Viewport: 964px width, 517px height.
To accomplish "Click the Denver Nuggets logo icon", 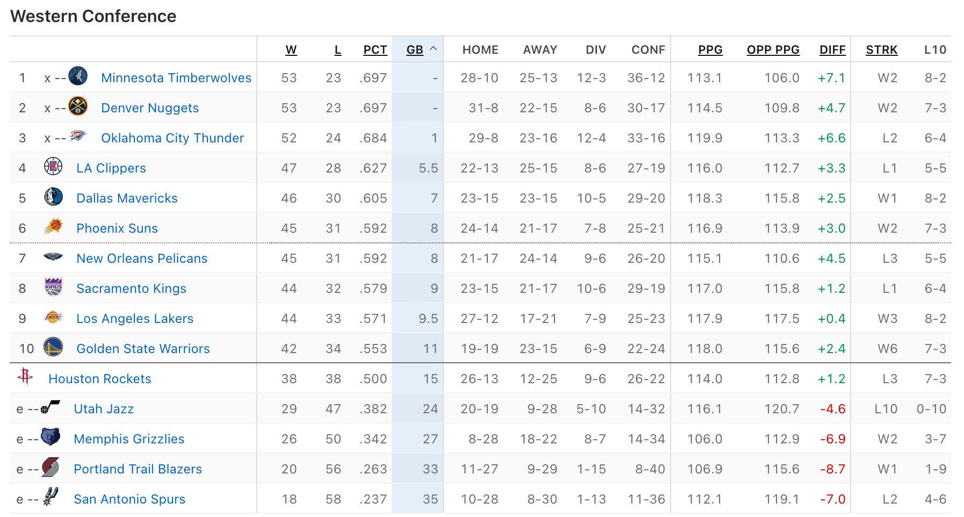I will click(78, 106).
